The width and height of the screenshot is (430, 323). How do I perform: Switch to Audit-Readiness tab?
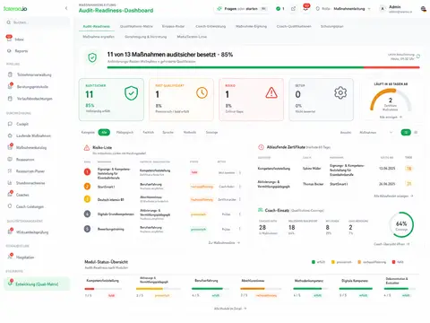96,26
